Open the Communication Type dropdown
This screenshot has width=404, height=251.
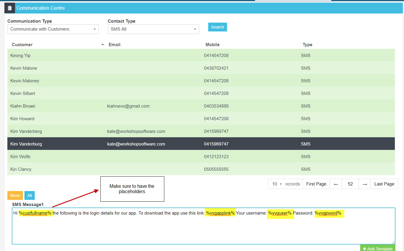[x=53, y=29]
